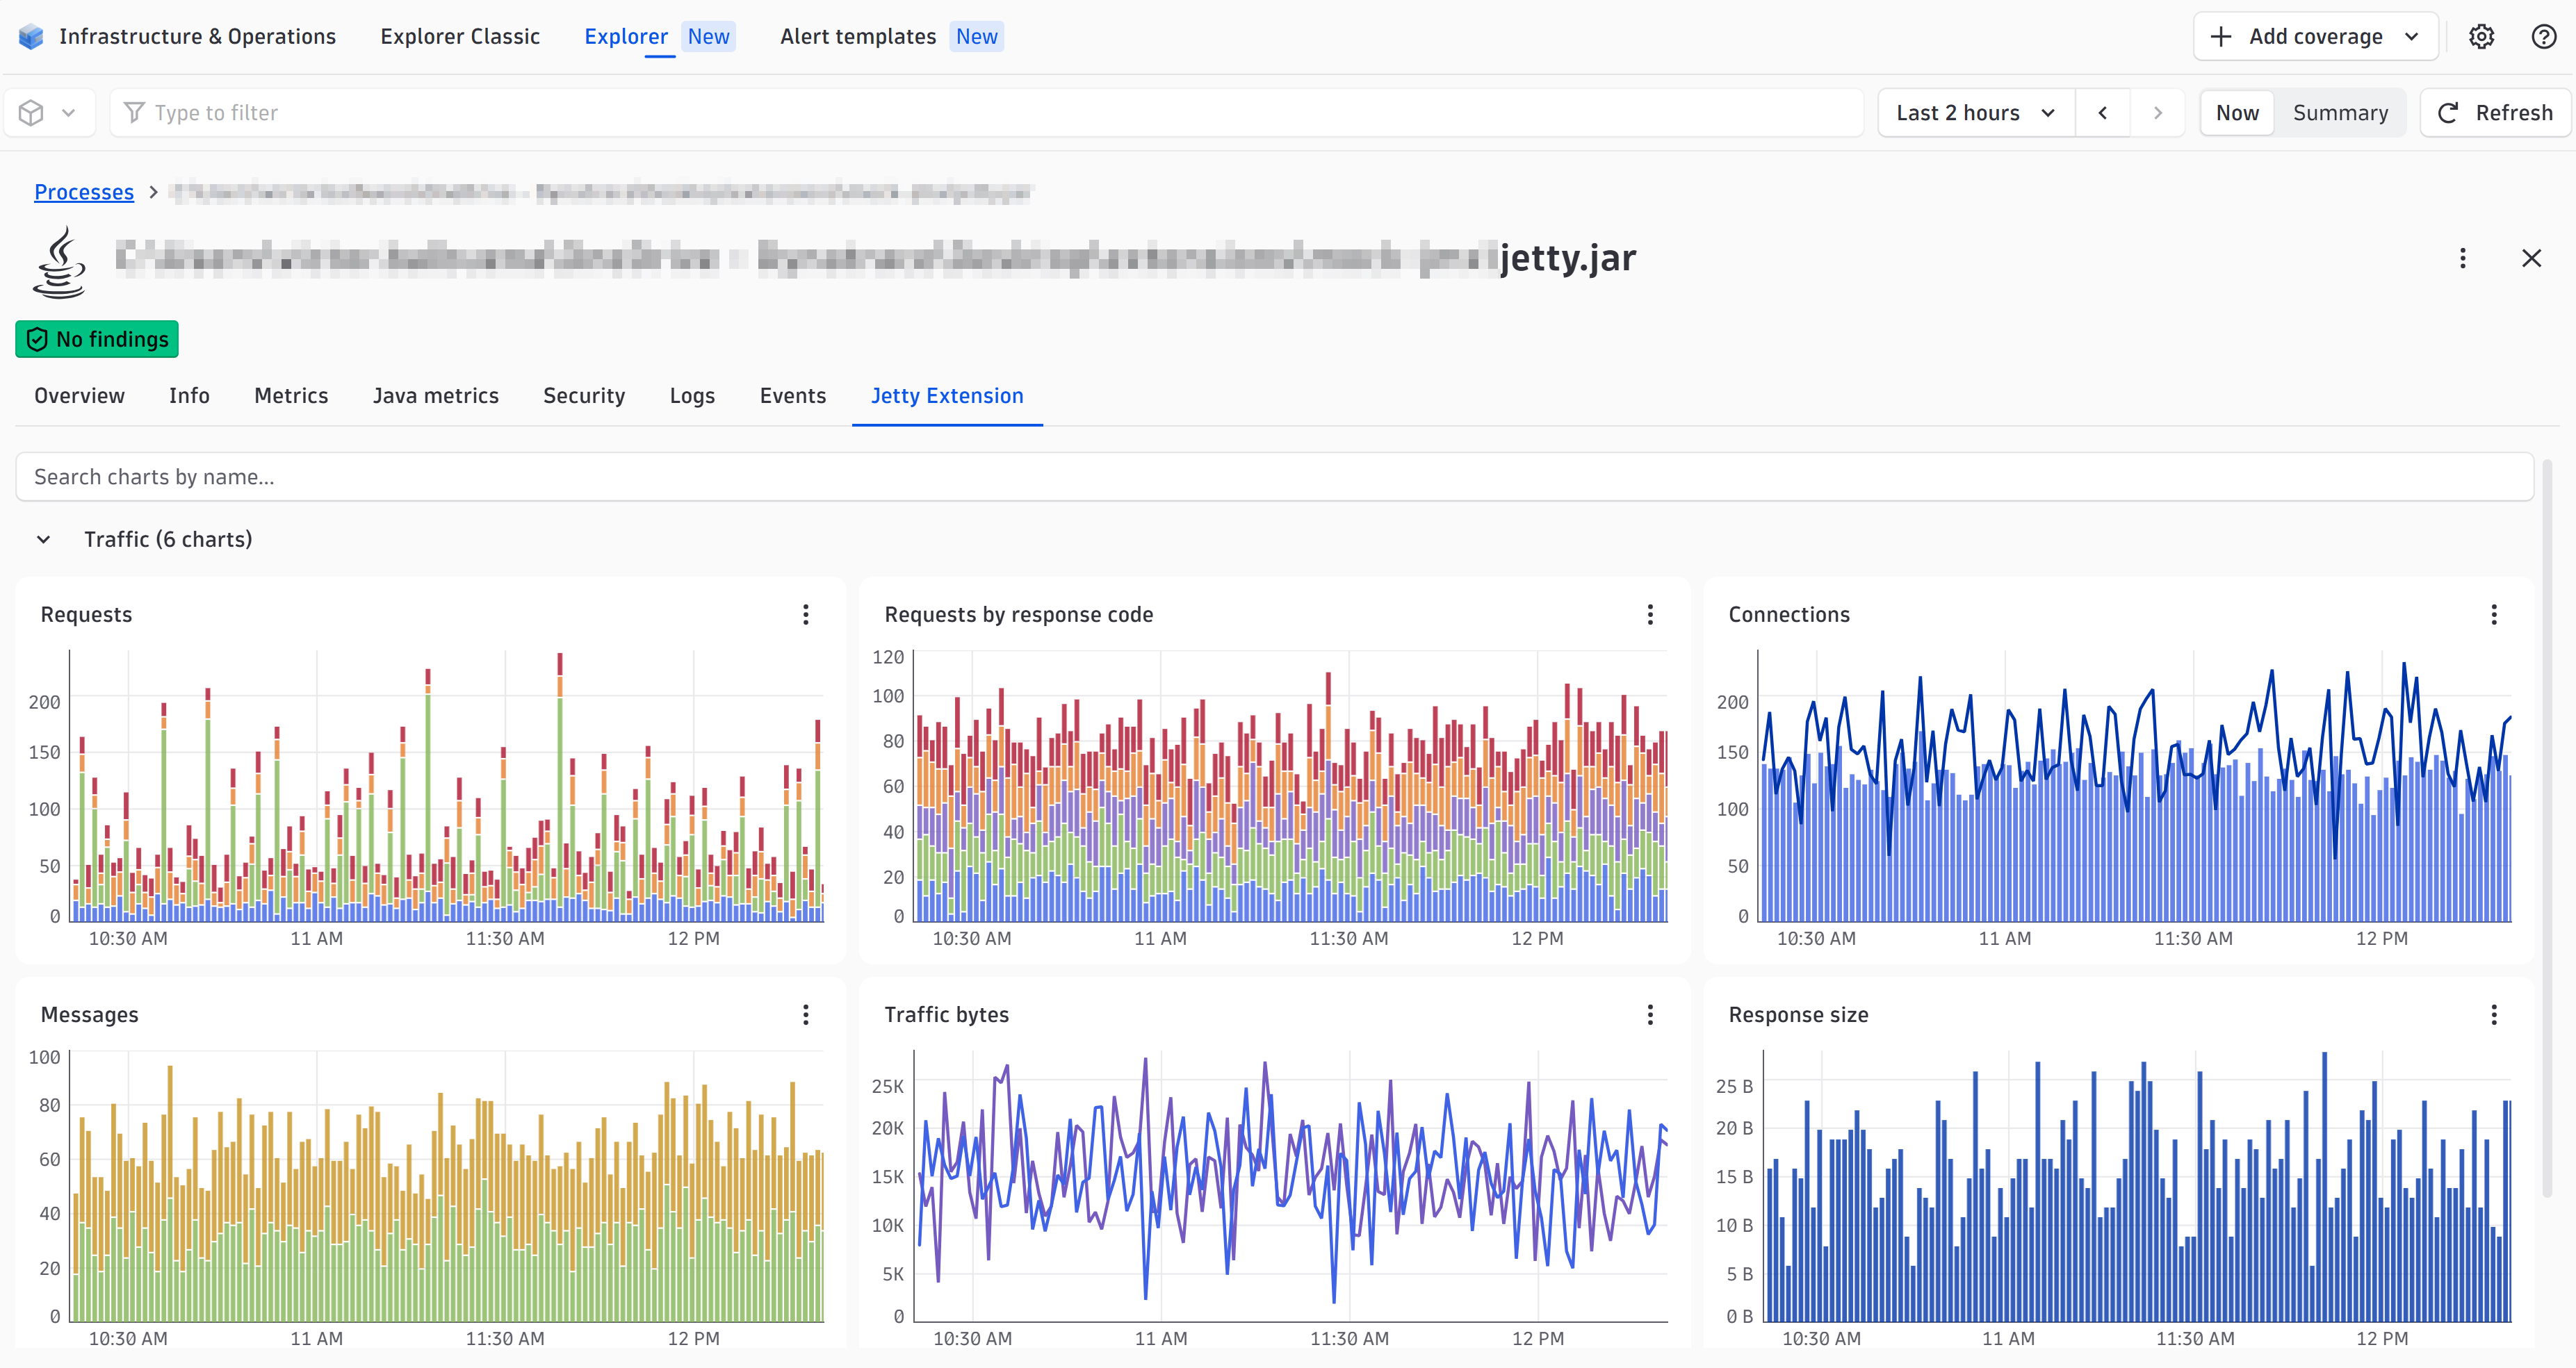Image resolution: width=2576 pixels, height=1368 pixels.
Task: Click the No findings badge
Action: coord(97,339)
